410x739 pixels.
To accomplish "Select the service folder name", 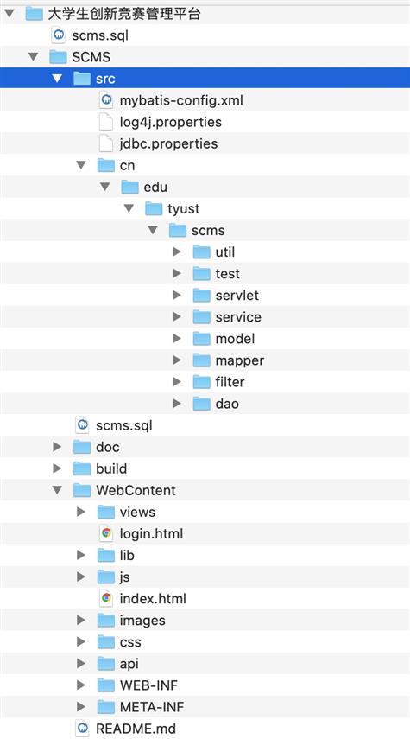I will pyautogui.click(x=238, y=316).
